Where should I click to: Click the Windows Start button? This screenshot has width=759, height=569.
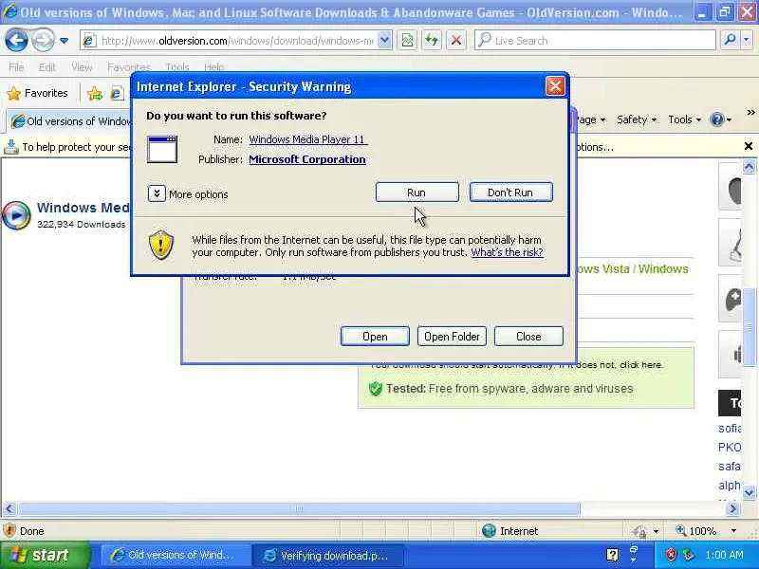45,555
